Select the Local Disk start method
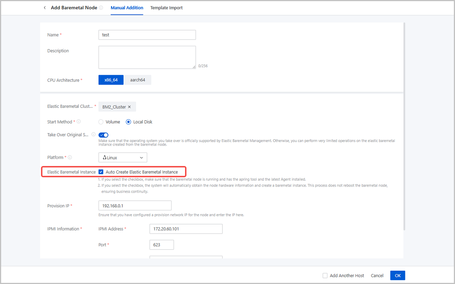455x284 pixels. [129, 122]
